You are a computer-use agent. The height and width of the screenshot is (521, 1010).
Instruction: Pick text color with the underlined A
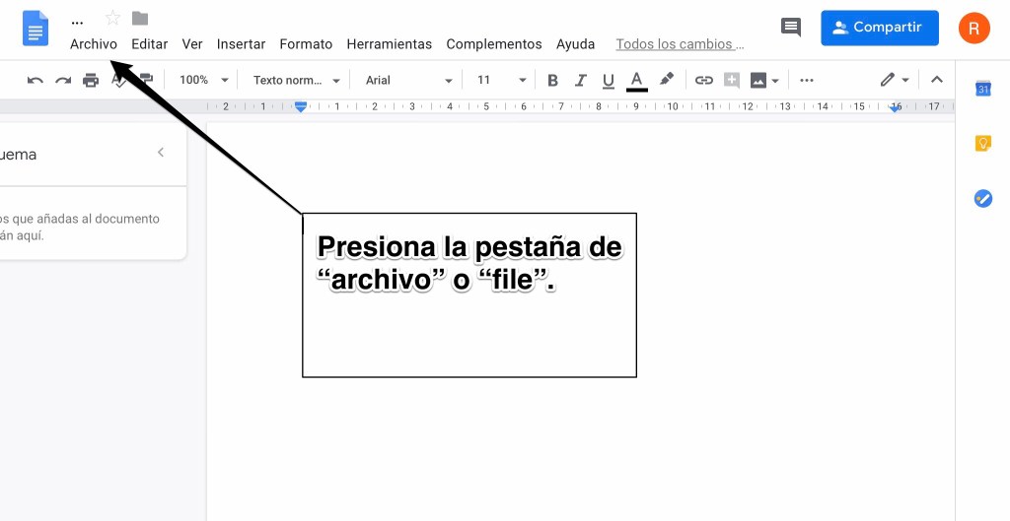click(x=636, y=80)
